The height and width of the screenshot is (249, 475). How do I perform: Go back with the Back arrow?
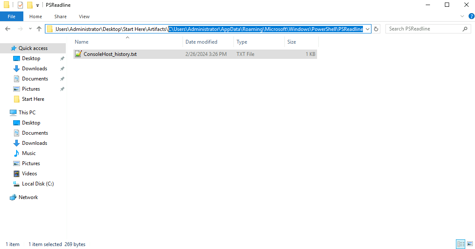[8, 29]
